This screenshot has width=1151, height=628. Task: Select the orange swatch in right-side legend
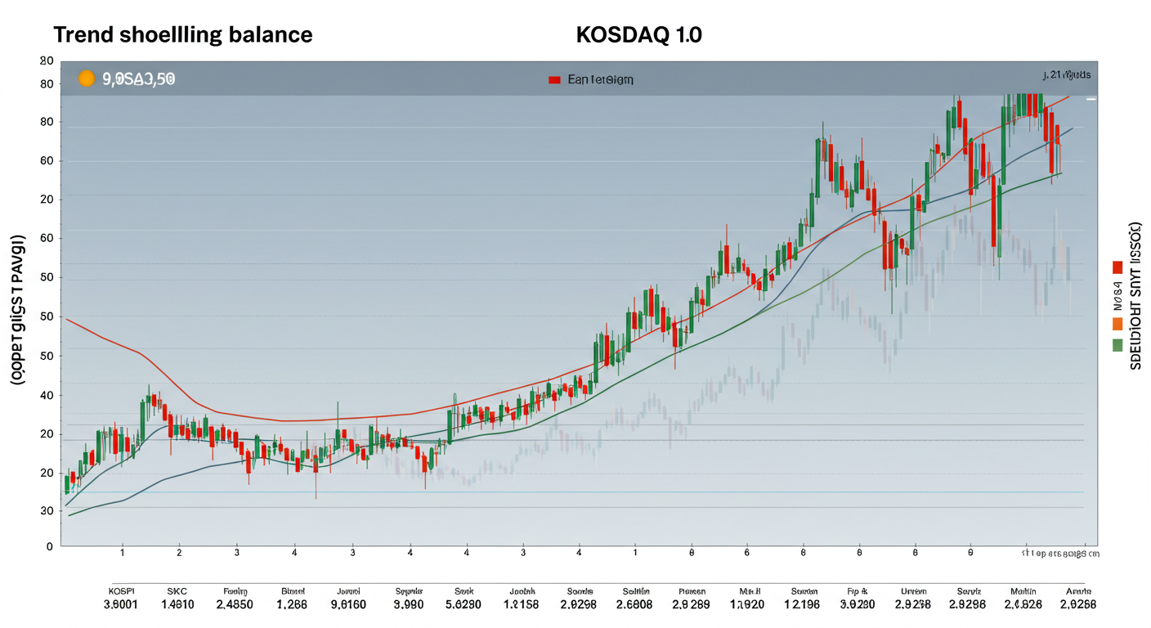coord(1117,324)
